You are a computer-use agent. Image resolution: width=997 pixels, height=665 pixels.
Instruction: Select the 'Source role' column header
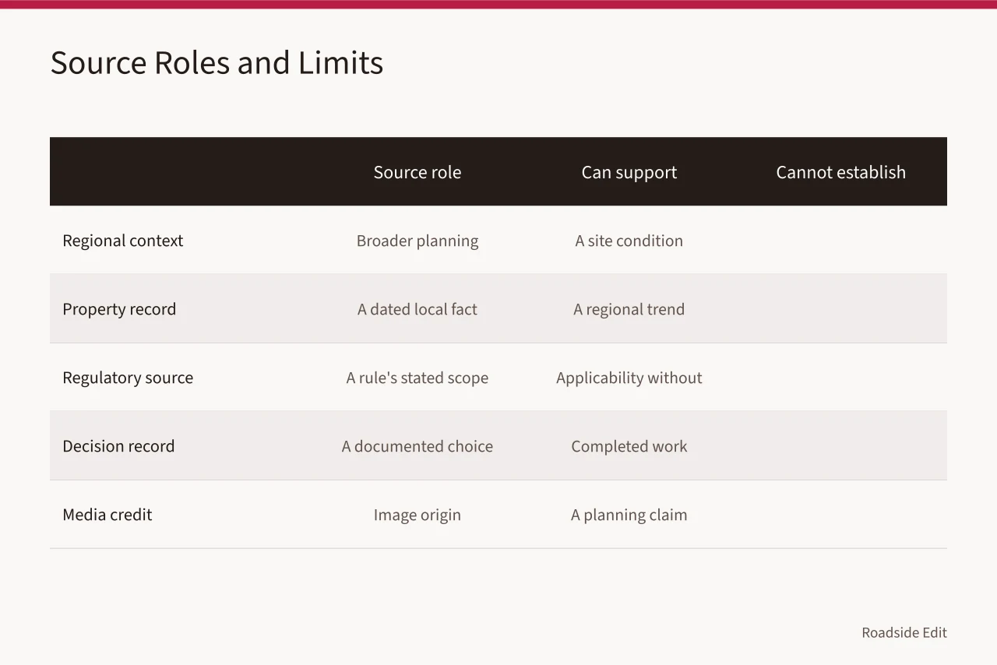pyautogui.click(x=417, y=172)
